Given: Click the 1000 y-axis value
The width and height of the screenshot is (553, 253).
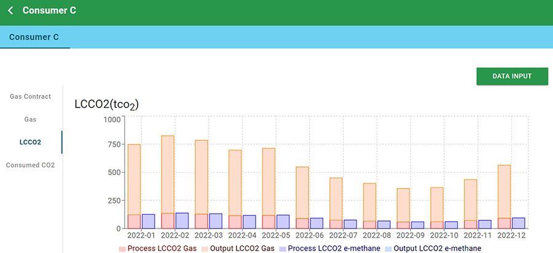Looking at the screenshot, I should [112, 119].
